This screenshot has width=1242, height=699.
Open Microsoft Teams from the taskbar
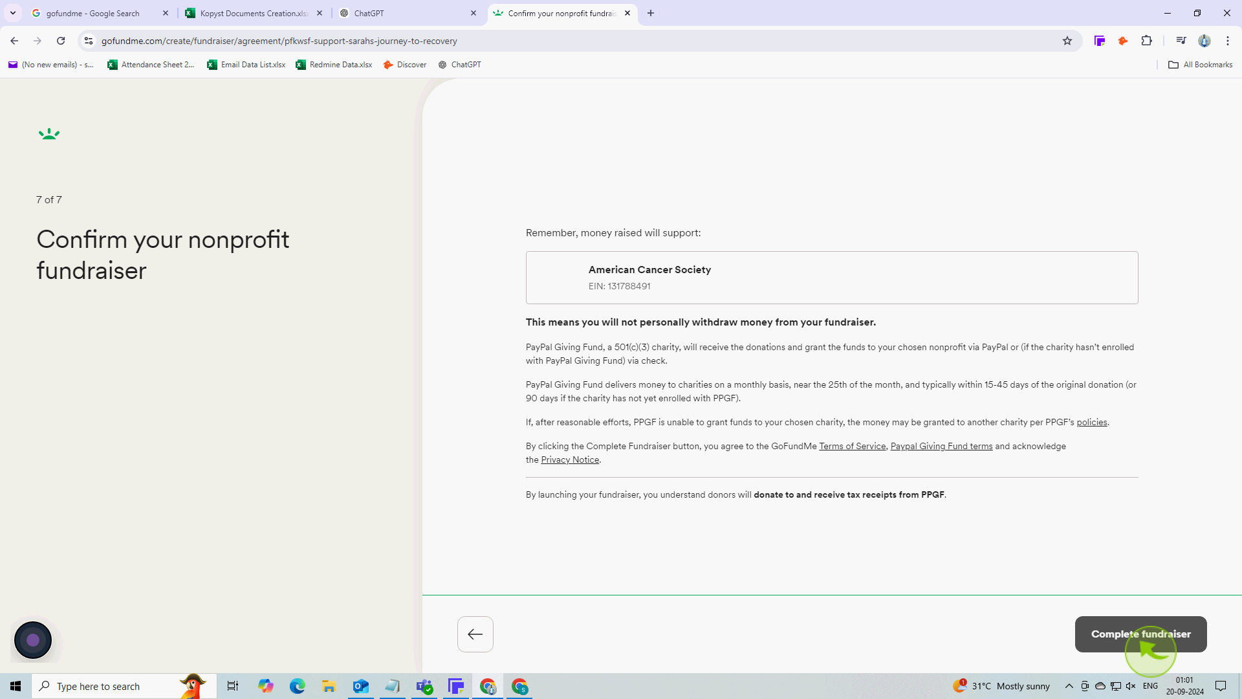[x=424, y=686]
